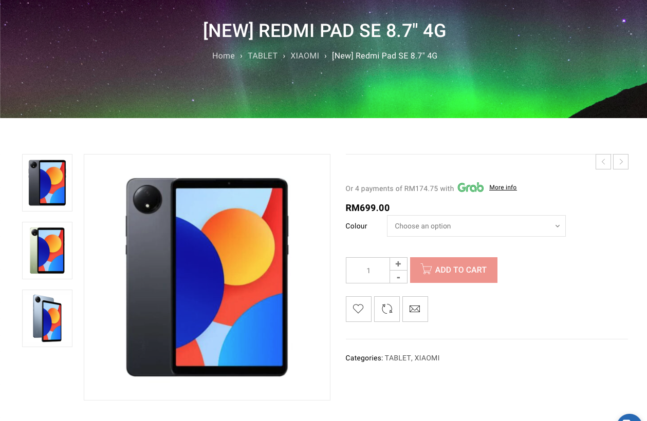
Task: Select the blue tablet thumbnail
Action: [x=47, y=318]
